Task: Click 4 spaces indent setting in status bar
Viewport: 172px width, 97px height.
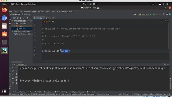Action: [144, 94]
